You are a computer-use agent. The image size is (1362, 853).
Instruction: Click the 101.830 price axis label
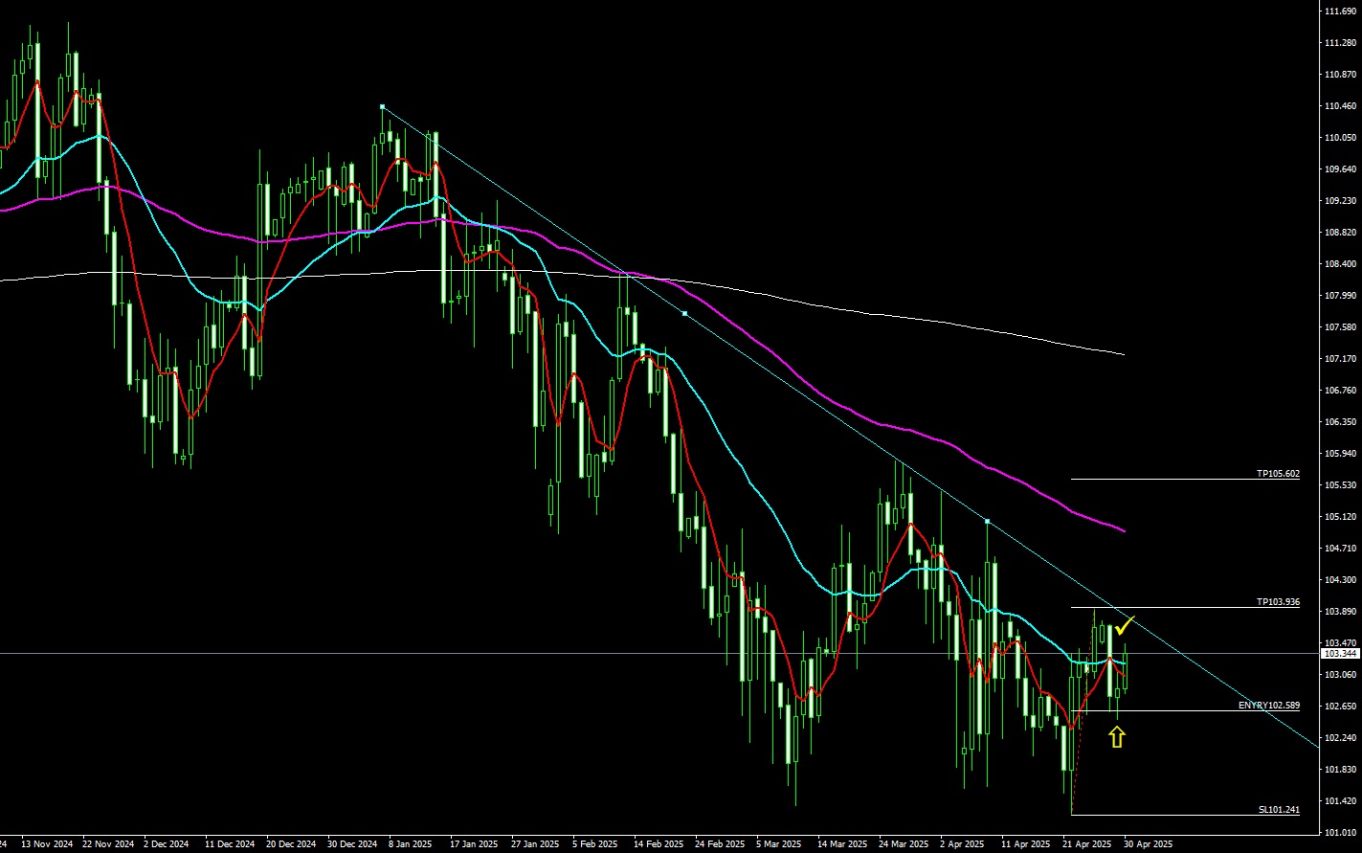(x=1341, y=770)
